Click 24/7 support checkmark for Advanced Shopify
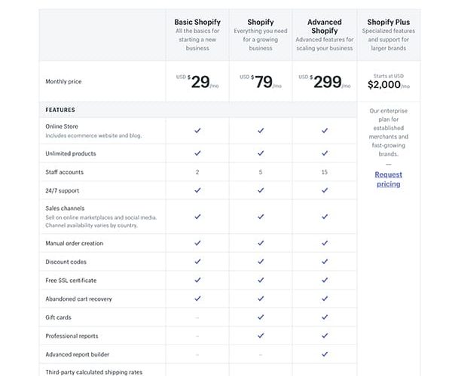The width and height of the screenshot is (452, 376). coord(325,190)
